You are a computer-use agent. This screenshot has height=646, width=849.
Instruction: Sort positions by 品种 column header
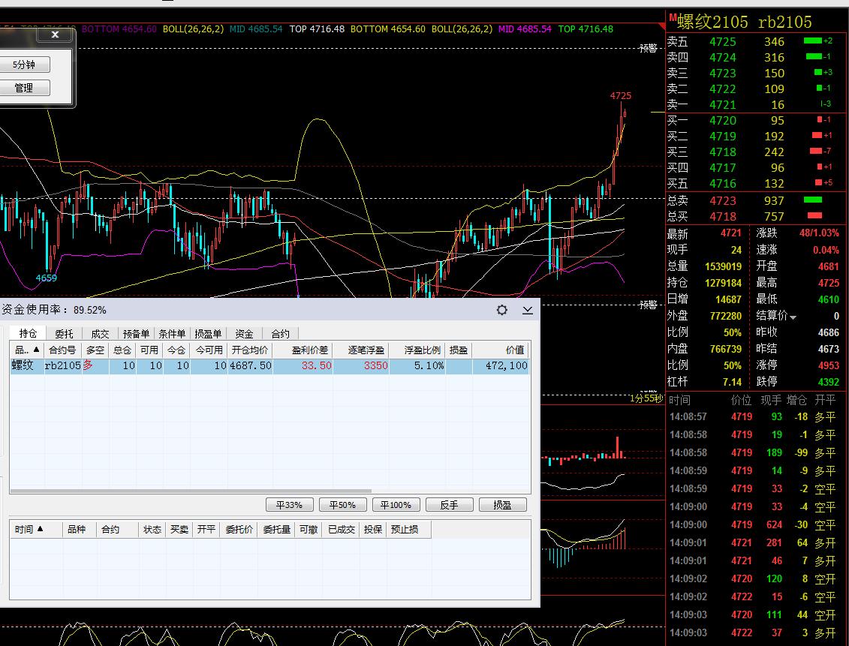[x=26, y=350]
